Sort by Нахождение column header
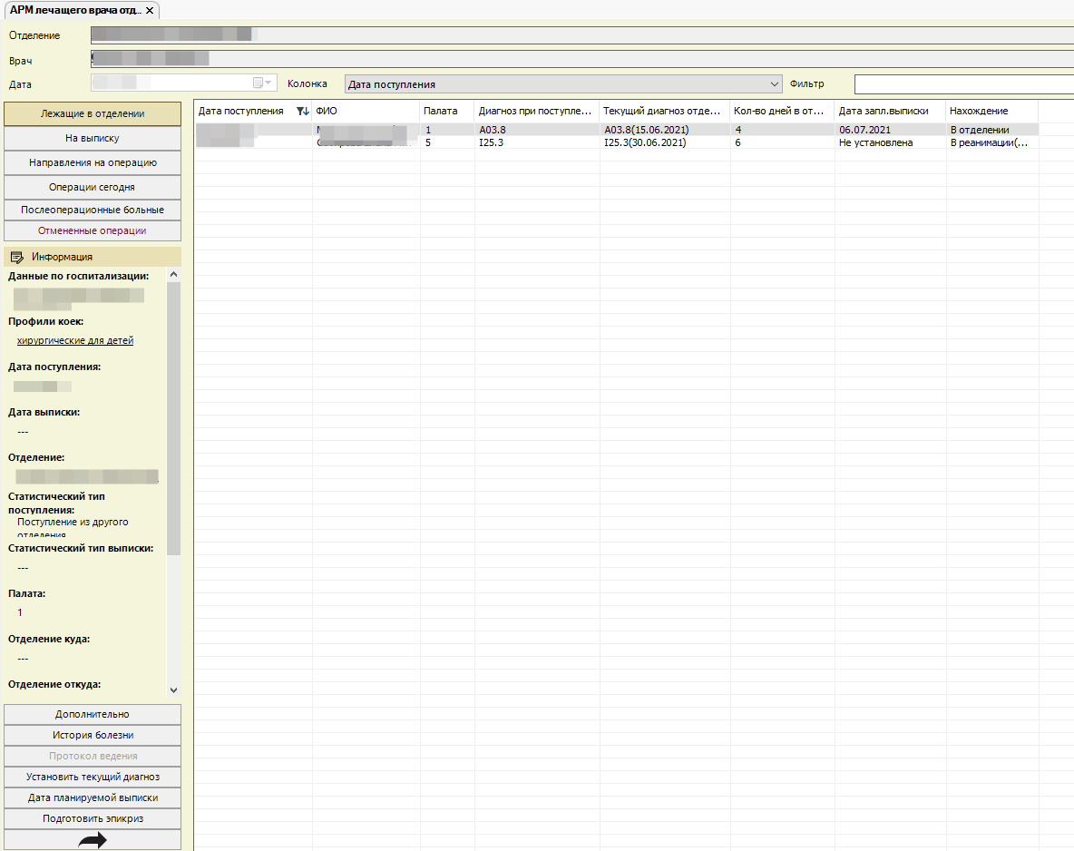 (x=991, y=111)
